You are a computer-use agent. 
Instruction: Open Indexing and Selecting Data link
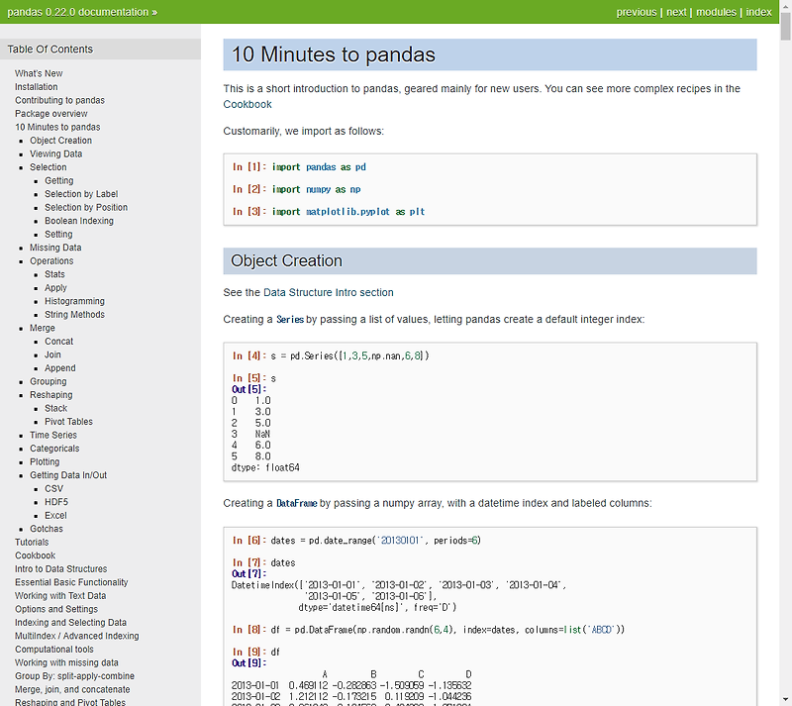(x=70, y=623)
